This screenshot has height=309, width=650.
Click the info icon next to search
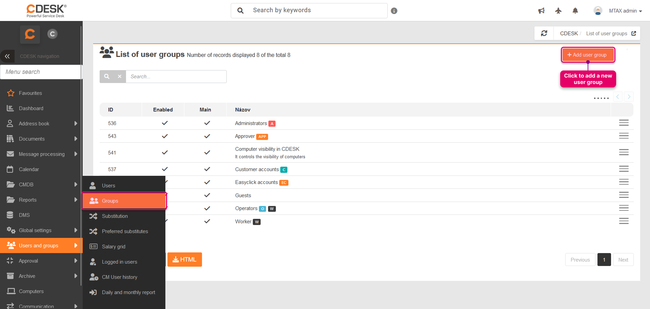[394, 11]
